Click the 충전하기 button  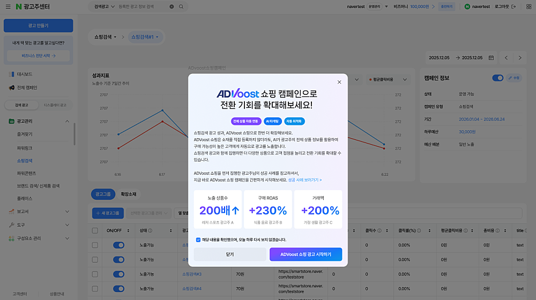pyautogui.click(x=446, y=6)
